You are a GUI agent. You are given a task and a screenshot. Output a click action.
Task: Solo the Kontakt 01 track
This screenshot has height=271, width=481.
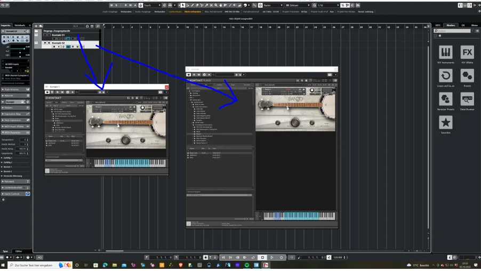pyautogui.click(x=49, y=35)
